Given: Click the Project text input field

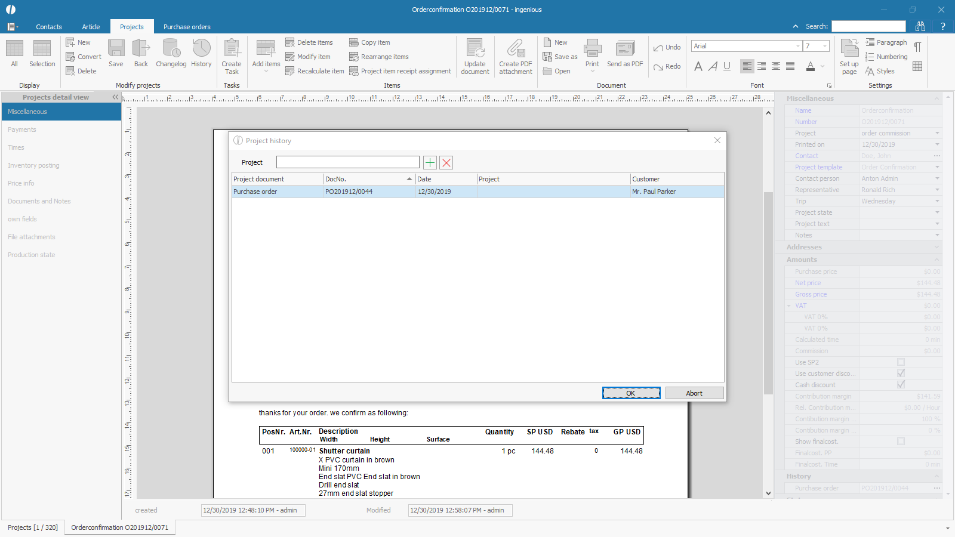Looking at the screenshot, I should [x=347, y=162].
